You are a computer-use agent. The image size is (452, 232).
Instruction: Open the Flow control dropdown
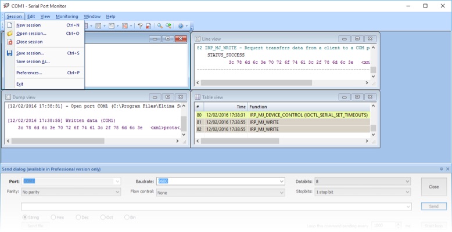click(282, 193)
